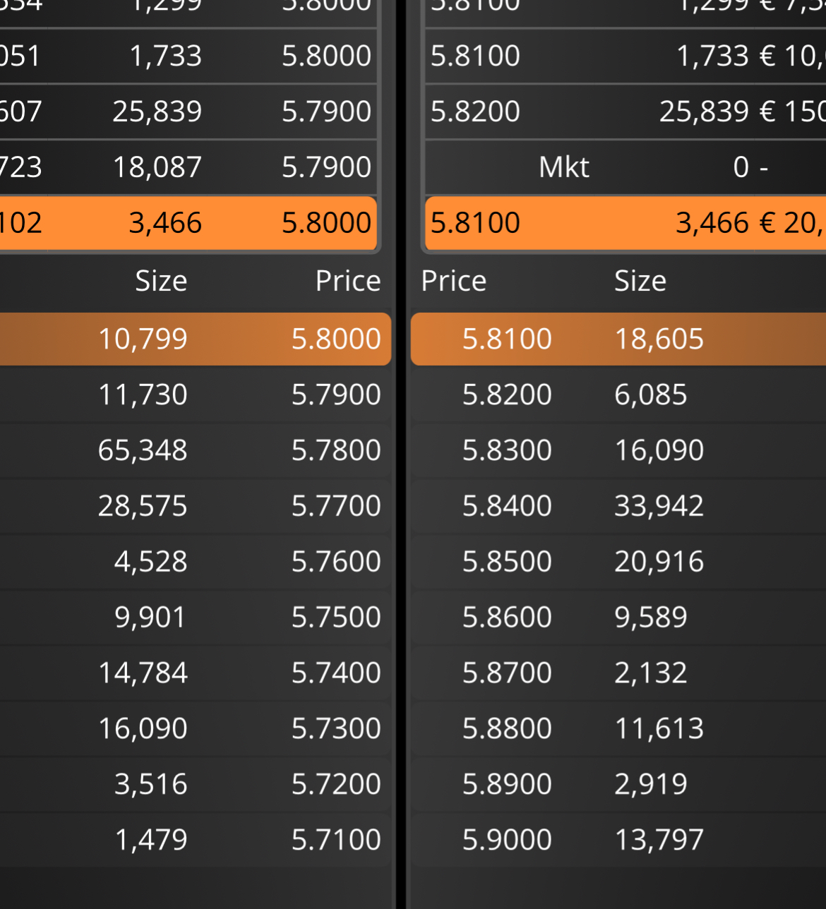Screen dimensions: 826x909
Task: Pick ask level 5.8200 with size 6,085
Action: [618, 395]
